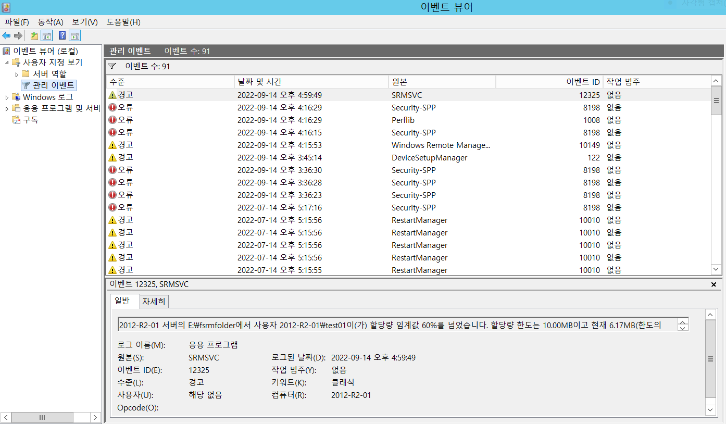Click left tree pane scroll left arrow

6,417
